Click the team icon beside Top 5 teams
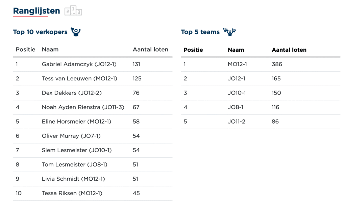Image resolution: width=346 pixels, height=207 pixels. tap(229, 32)
